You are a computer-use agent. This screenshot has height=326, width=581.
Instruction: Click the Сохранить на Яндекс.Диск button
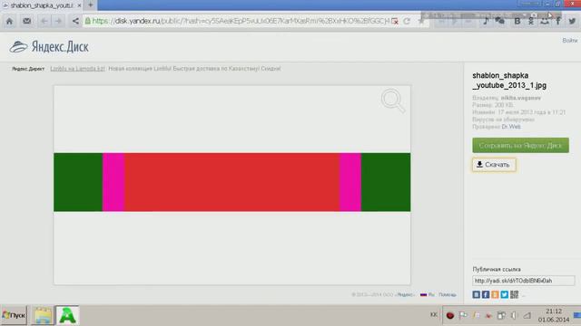point(520,145)
